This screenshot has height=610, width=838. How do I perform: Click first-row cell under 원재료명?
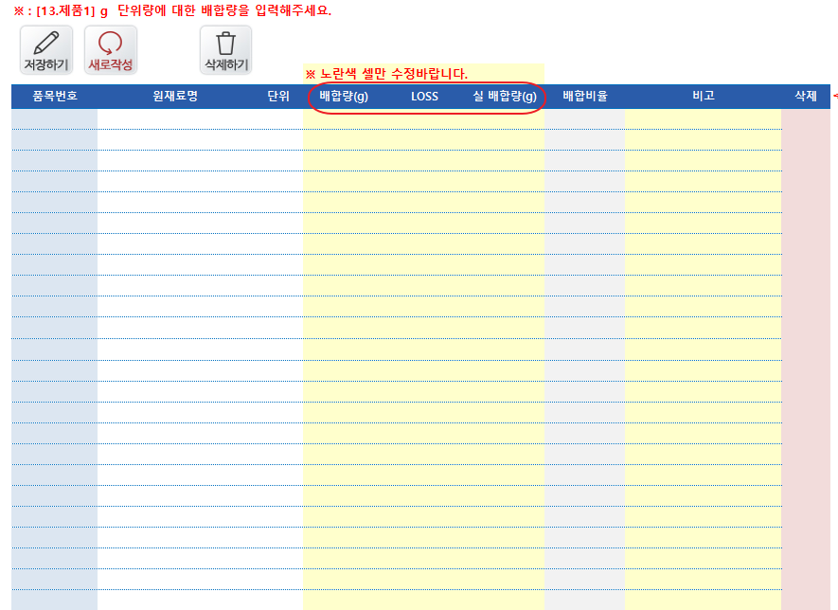tap(175, 119)
